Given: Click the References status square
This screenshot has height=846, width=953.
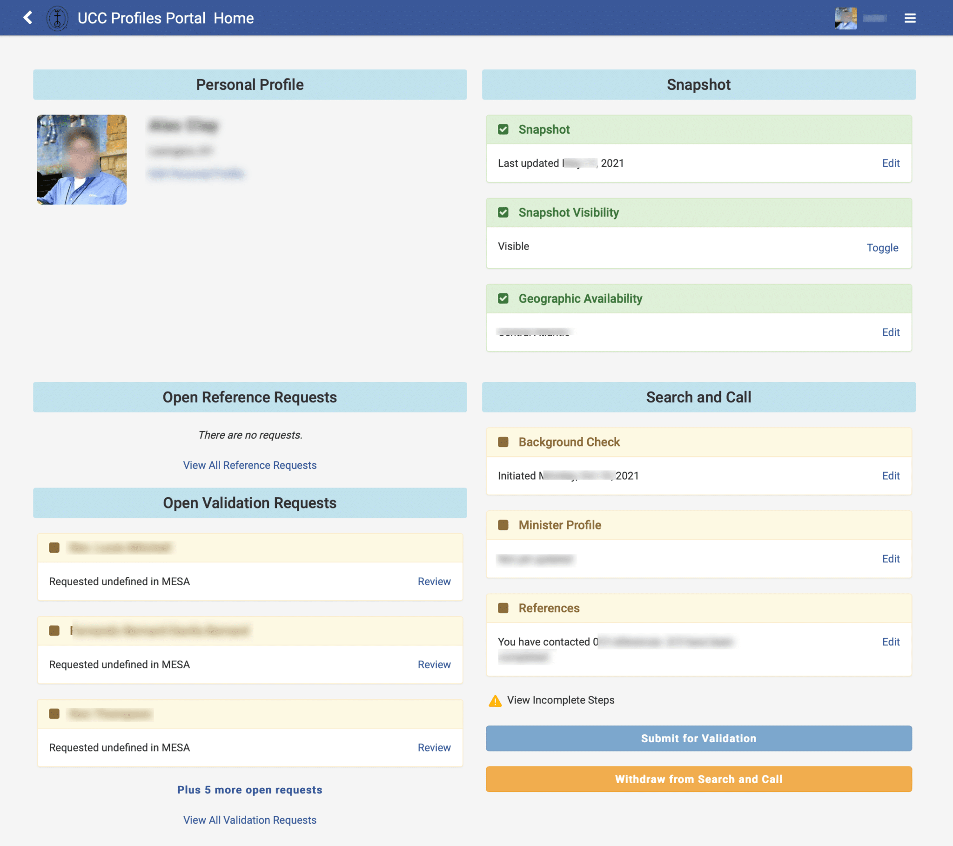Looking at the screenshot, I should [x=503, y=608].
